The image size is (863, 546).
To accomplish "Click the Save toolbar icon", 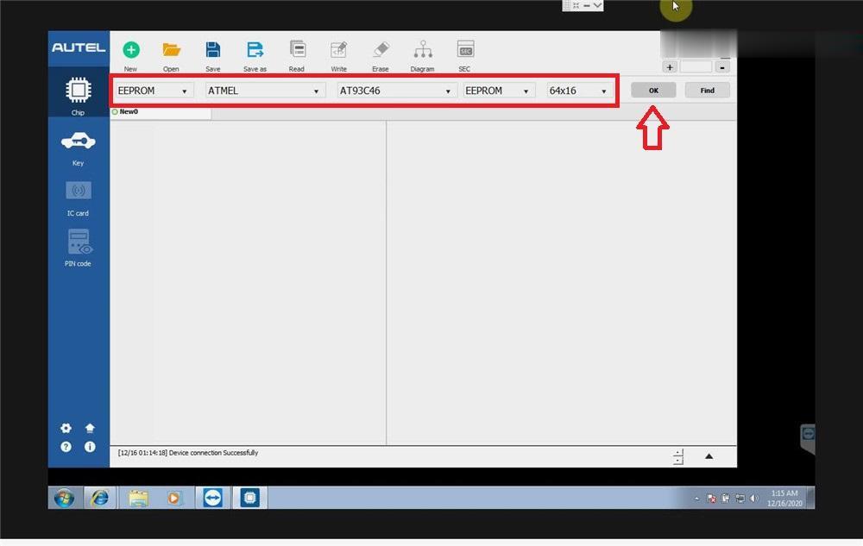I will tap(213, 50).
